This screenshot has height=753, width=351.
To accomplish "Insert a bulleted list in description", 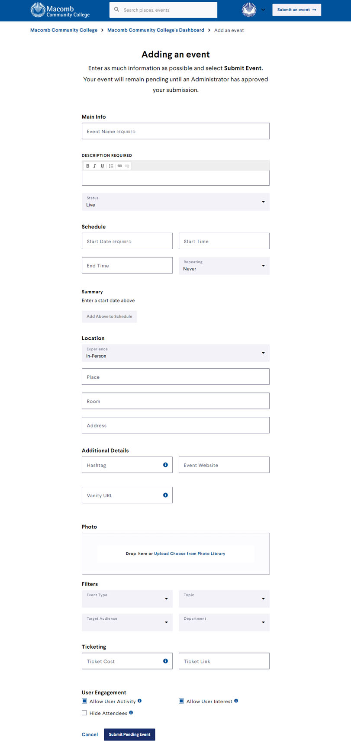I will (x=111, y=166).
